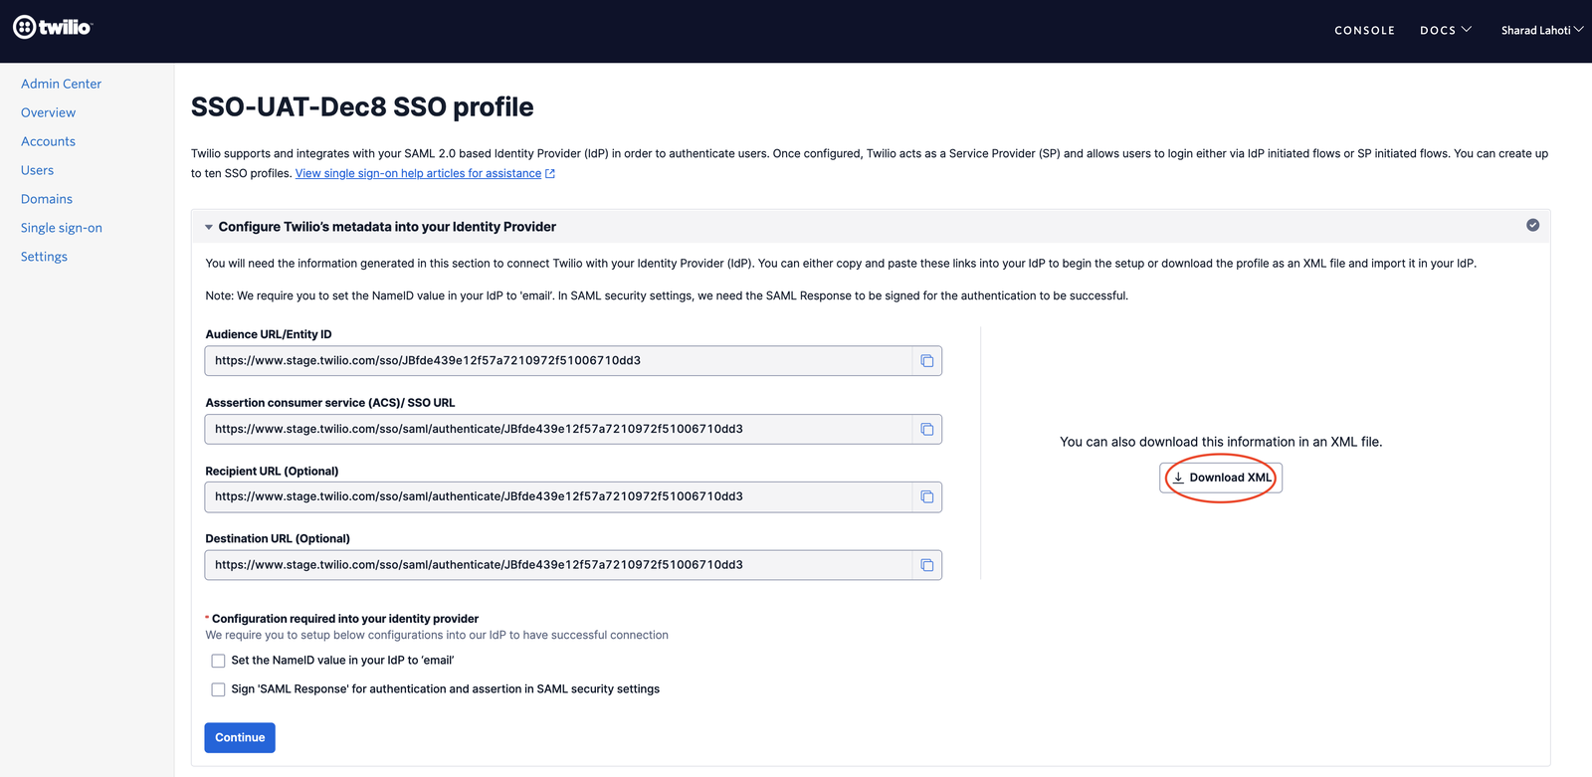
Task: Open single sign-on help articles link
Action: point(416,172)
